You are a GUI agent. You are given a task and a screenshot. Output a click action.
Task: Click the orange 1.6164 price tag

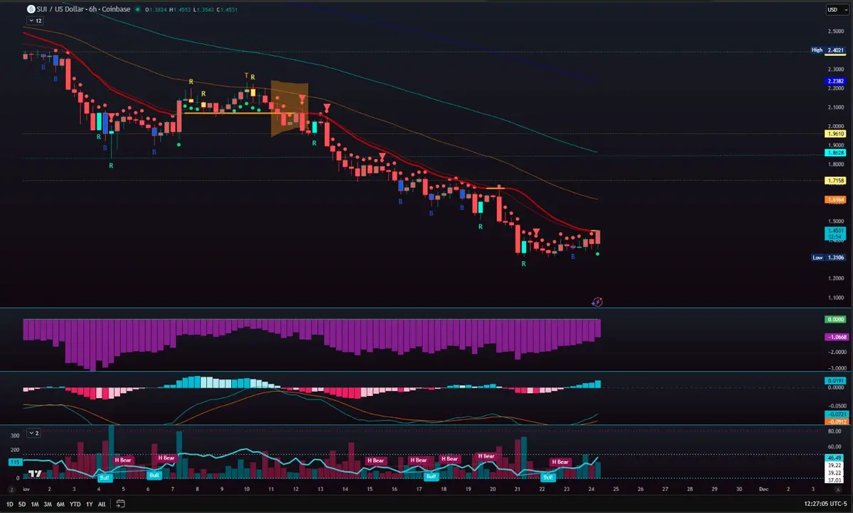click(x=835, y=200)
